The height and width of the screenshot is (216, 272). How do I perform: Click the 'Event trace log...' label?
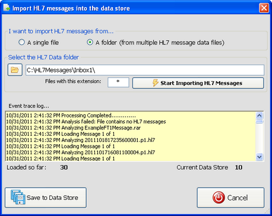point(29,106)
